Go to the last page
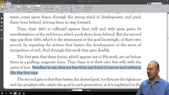 [x=86, y=90]
